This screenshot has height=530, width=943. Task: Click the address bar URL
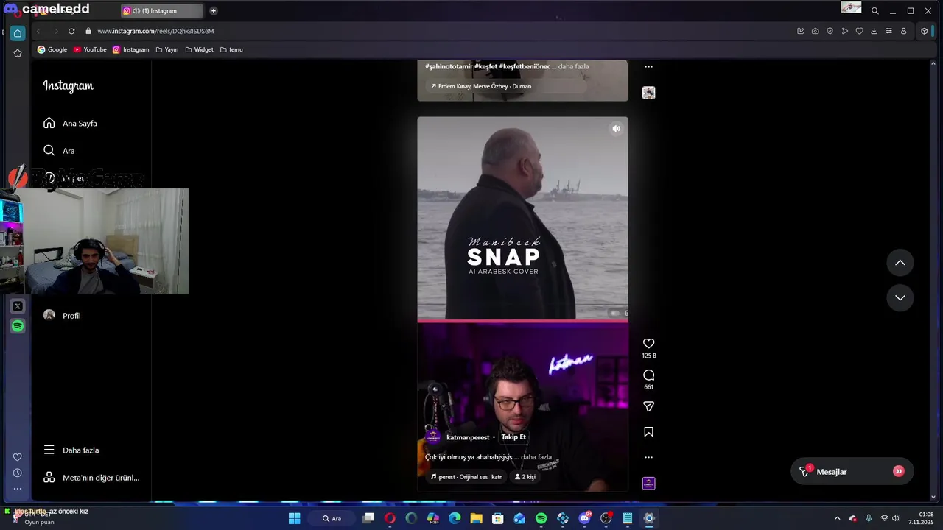[x=155, y=31]
